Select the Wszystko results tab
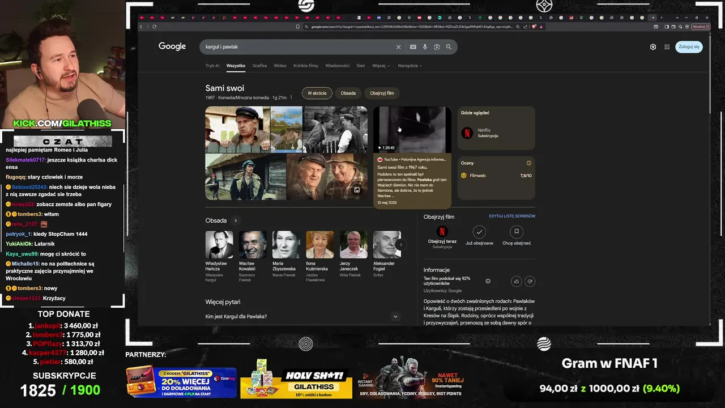 [x=236, y=66]
